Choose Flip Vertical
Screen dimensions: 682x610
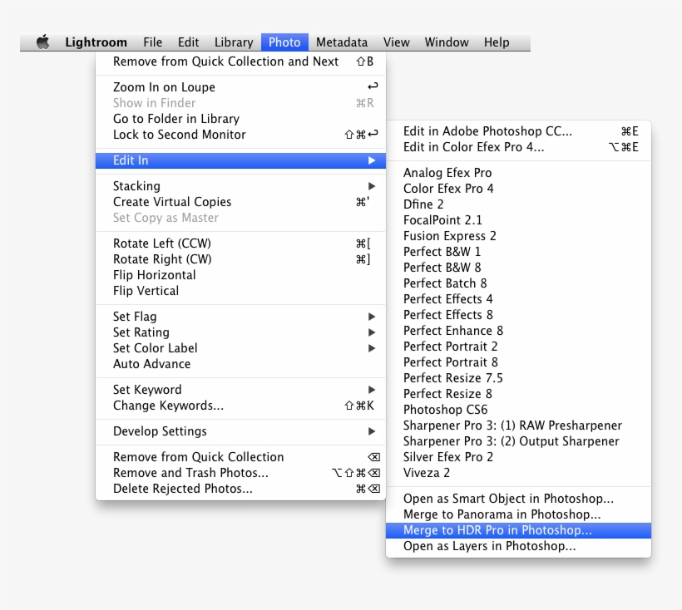tap(240, 291)
